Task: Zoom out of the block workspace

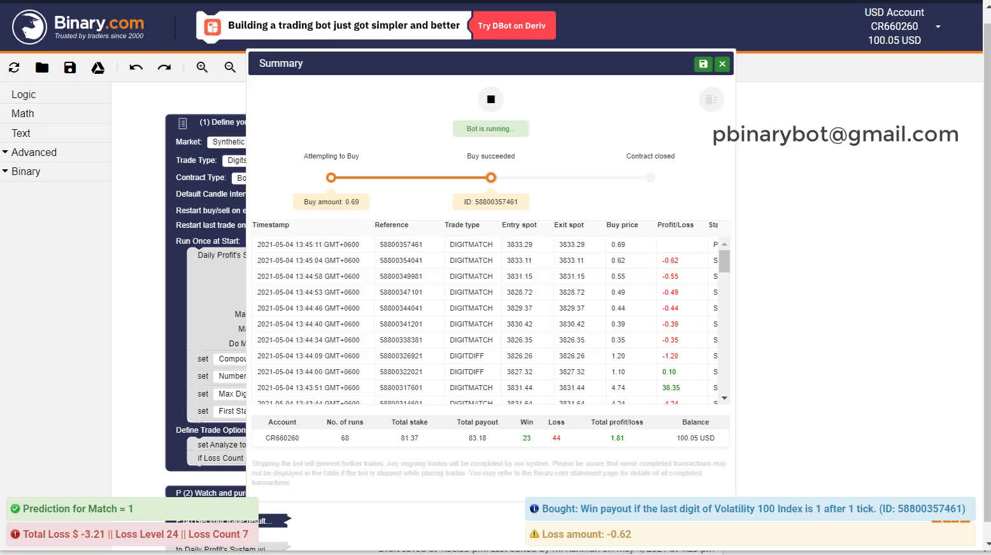Action: pyautogui.click(x=230, y=67)
